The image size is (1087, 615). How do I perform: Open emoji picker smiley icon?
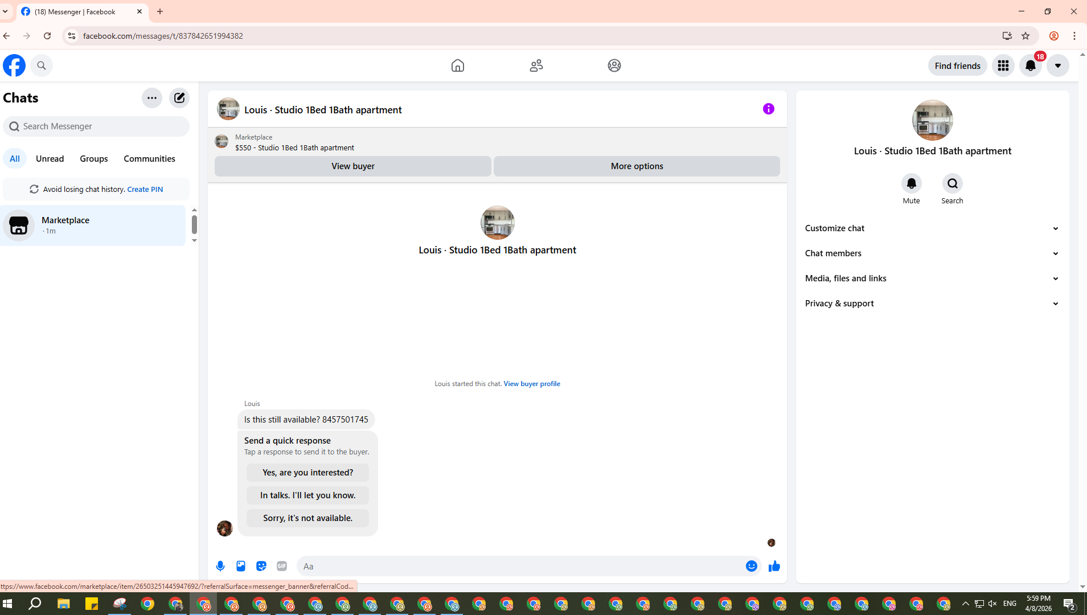[752, 566]
